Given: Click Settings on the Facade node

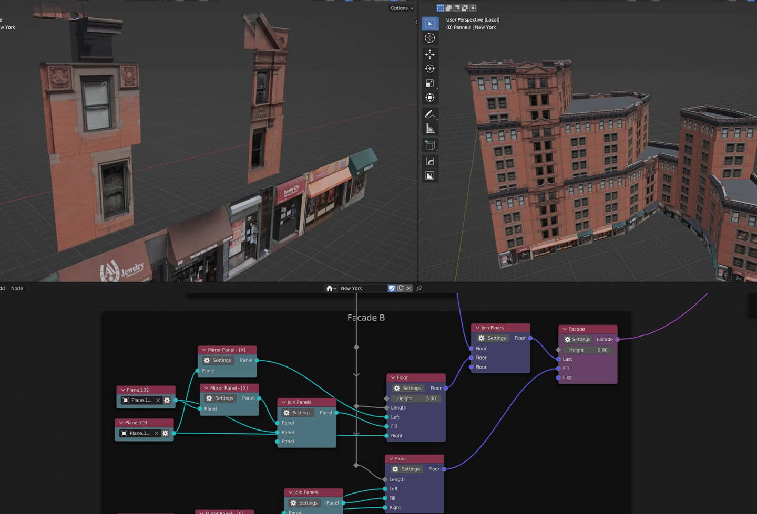Looking at the screenshot, I should pos(577,340).
